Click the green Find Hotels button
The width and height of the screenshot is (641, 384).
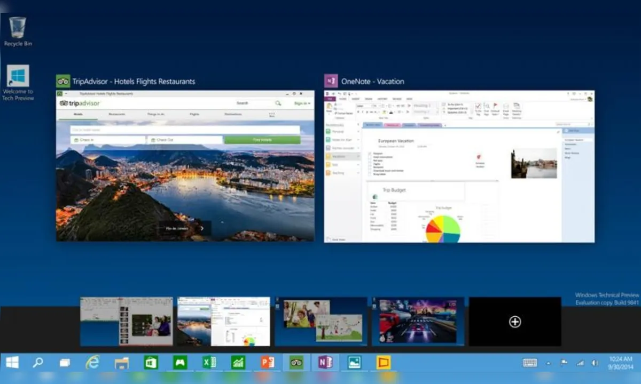(262, 140)
